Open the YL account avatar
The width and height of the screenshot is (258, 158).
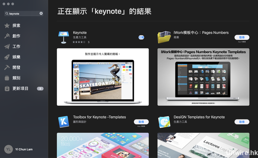coord(8,149)
